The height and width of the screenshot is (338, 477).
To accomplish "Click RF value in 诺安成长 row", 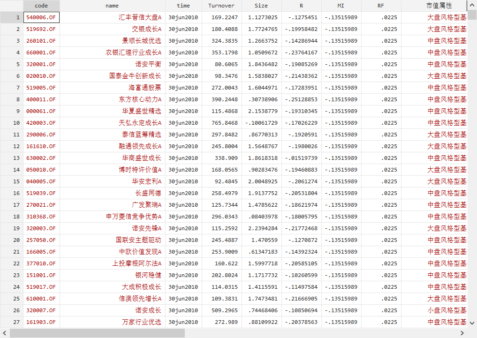I will 381,310.
